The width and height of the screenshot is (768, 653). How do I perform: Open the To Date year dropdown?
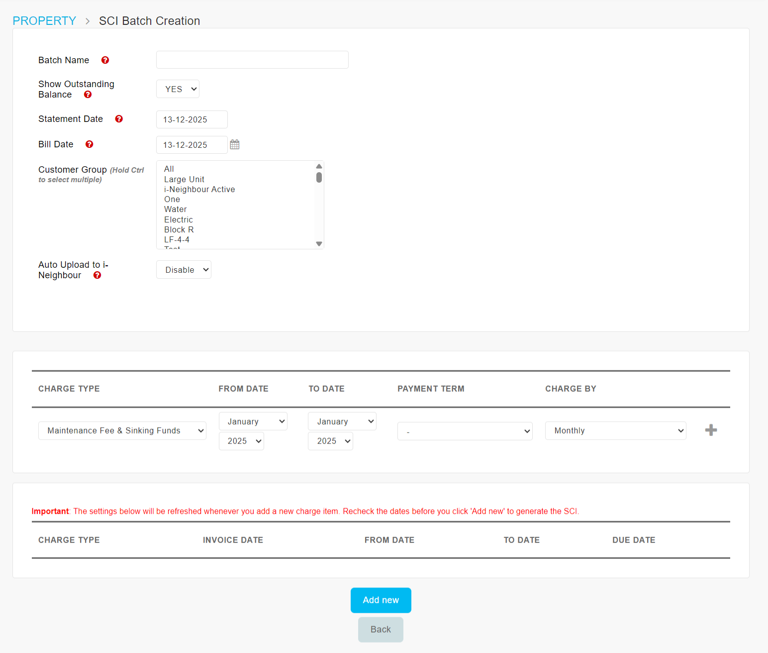330,441
